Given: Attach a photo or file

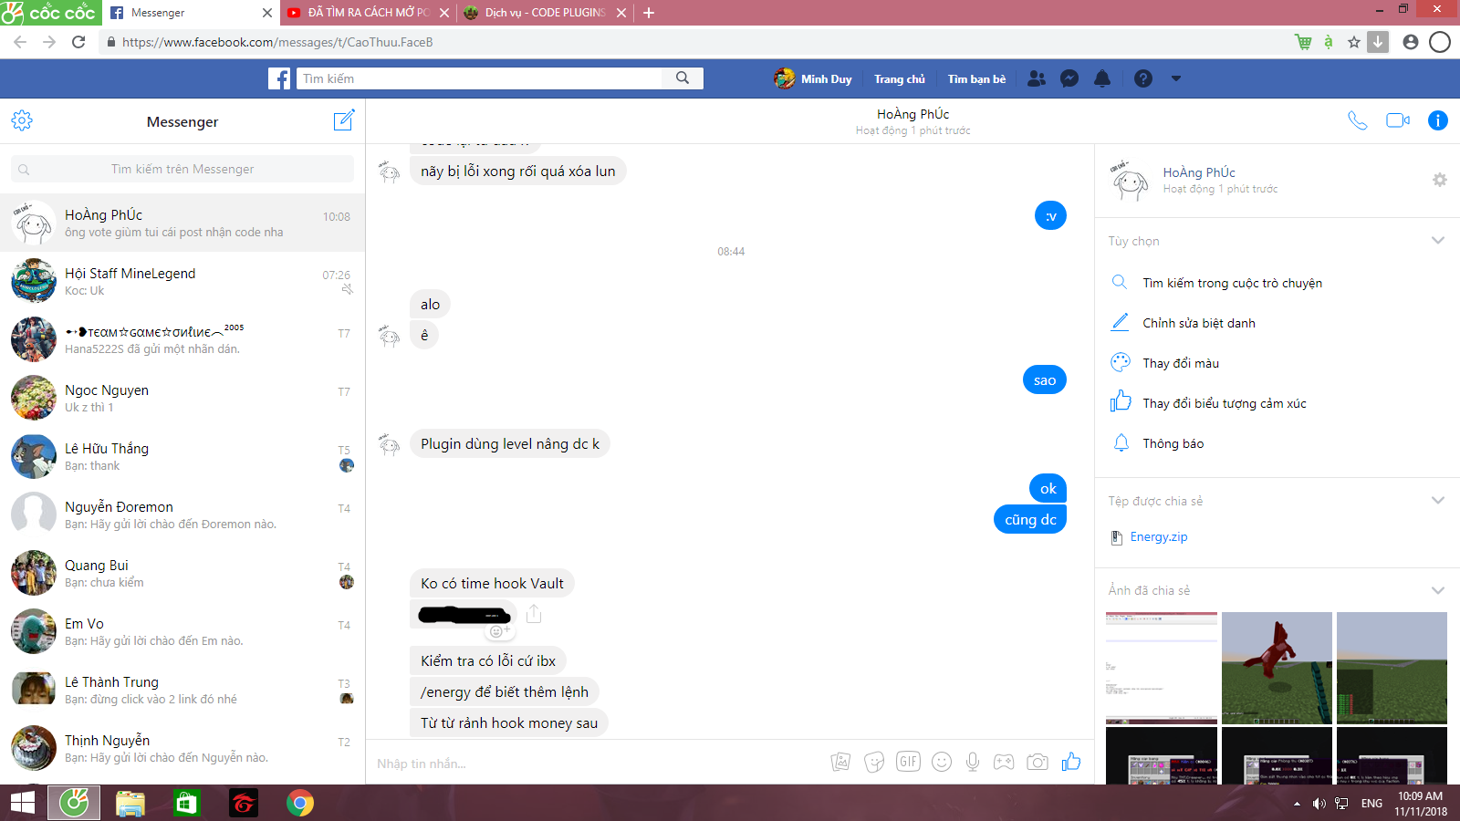Looking at the screenshot, I should [x=840, y=762].
